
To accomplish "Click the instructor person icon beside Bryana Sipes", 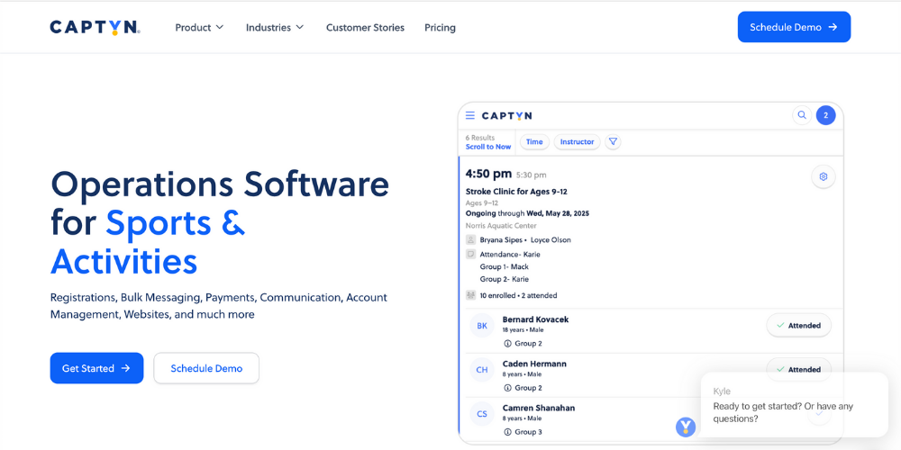I will [470, 240].
